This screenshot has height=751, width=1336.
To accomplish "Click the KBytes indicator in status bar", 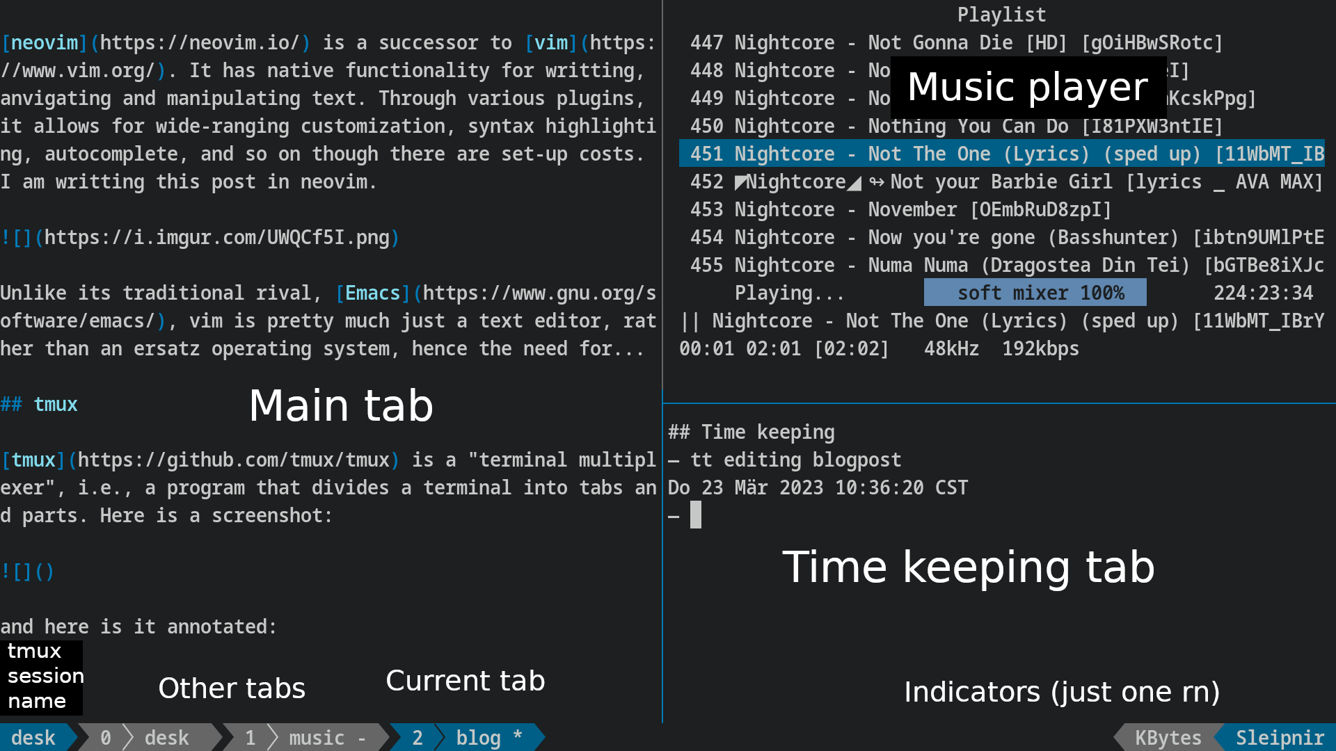I will 1168,737.
